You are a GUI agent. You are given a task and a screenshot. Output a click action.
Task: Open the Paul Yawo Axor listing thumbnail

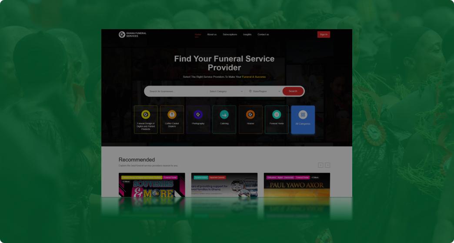coord(297,188)
